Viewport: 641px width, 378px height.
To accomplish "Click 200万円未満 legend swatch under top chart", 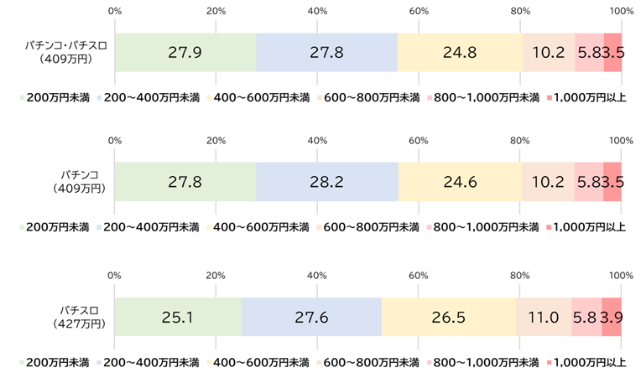I will pyautogui.click(x=23, y=98).
